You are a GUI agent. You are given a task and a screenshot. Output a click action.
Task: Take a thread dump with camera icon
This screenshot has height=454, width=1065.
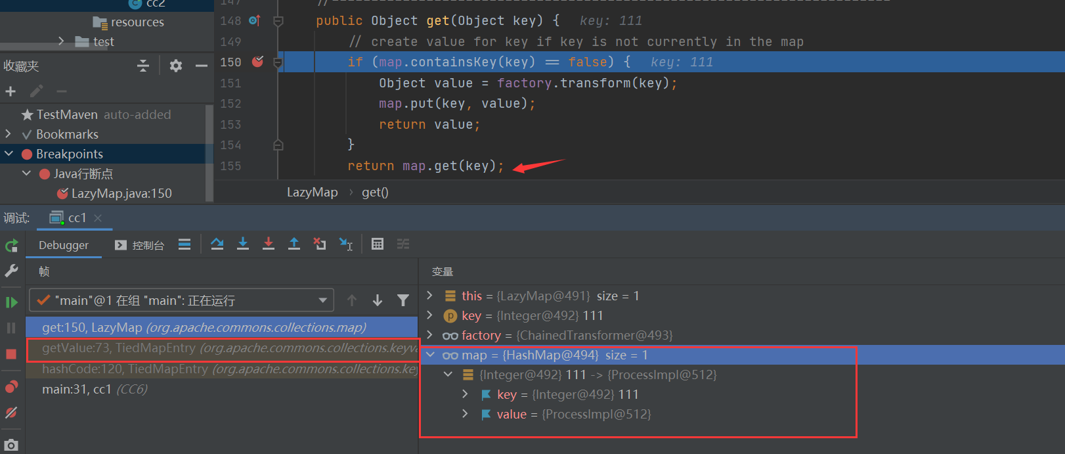coord(11,445)
